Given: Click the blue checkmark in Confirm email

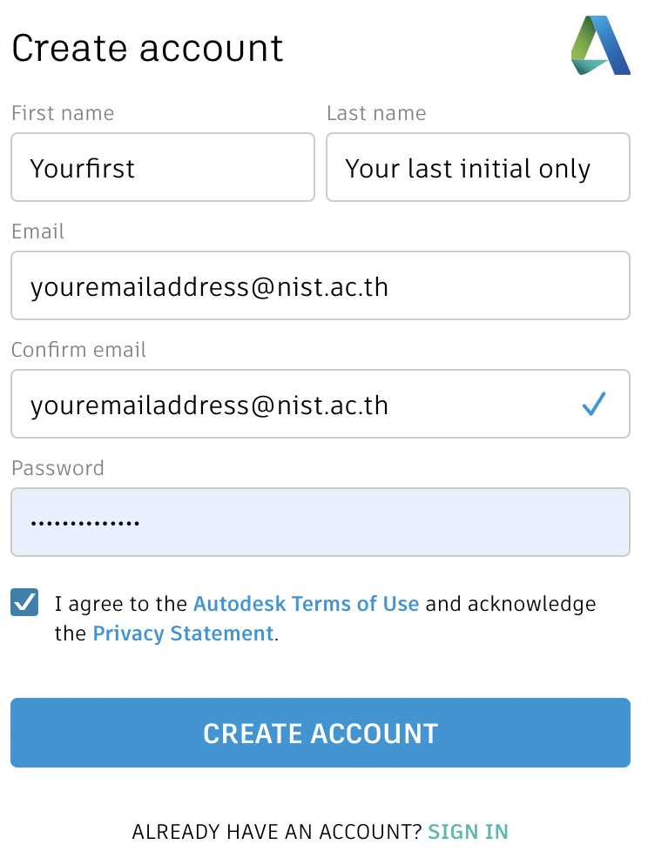Looking at the screenshot, I should 594,404.
